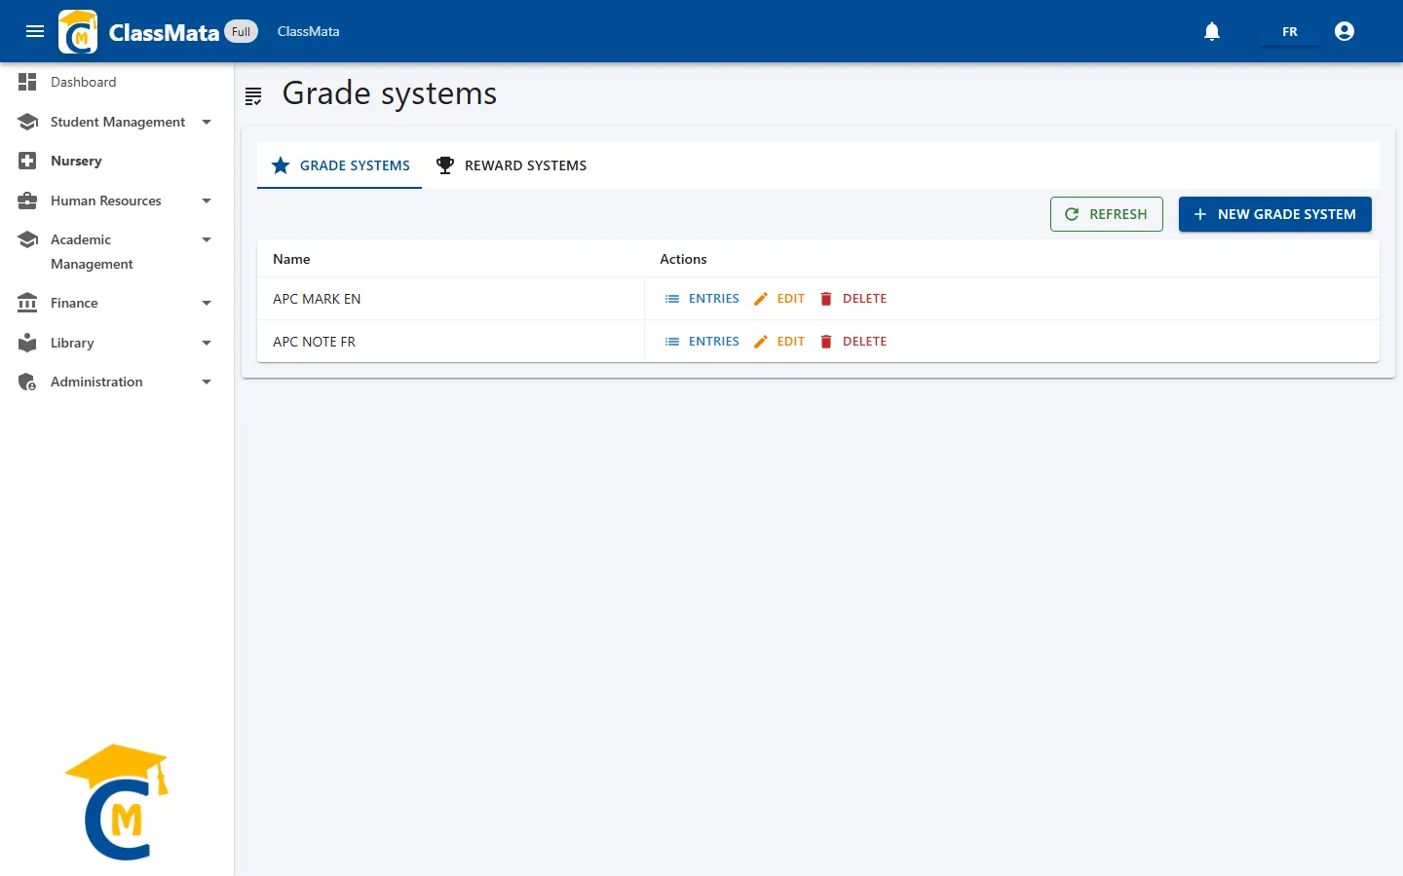
Task: Click the star icon on Grade Systems tab
Action: coord(281,165)
